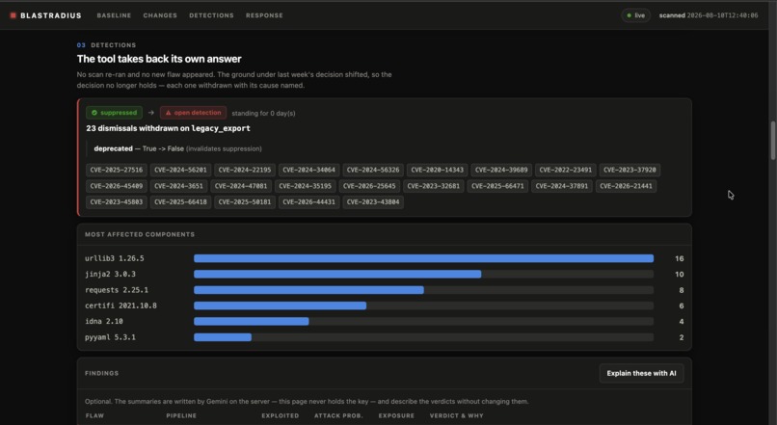Click the EXPLOITED column header
The width and height of the screenshot is (777, 425).
coord(281,415)
